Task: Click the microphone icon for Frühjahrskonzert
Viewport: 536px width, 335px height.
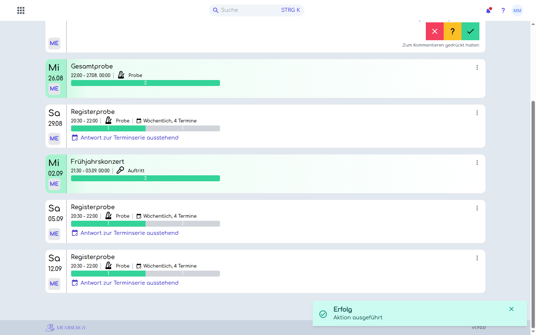Action: 120,170
